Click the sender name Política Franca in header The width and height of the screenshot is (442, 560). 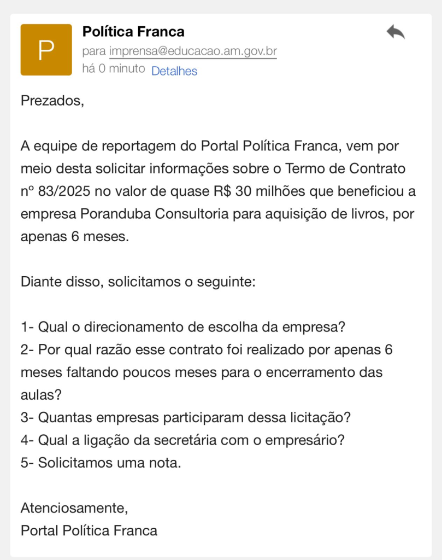coord(133,32)
